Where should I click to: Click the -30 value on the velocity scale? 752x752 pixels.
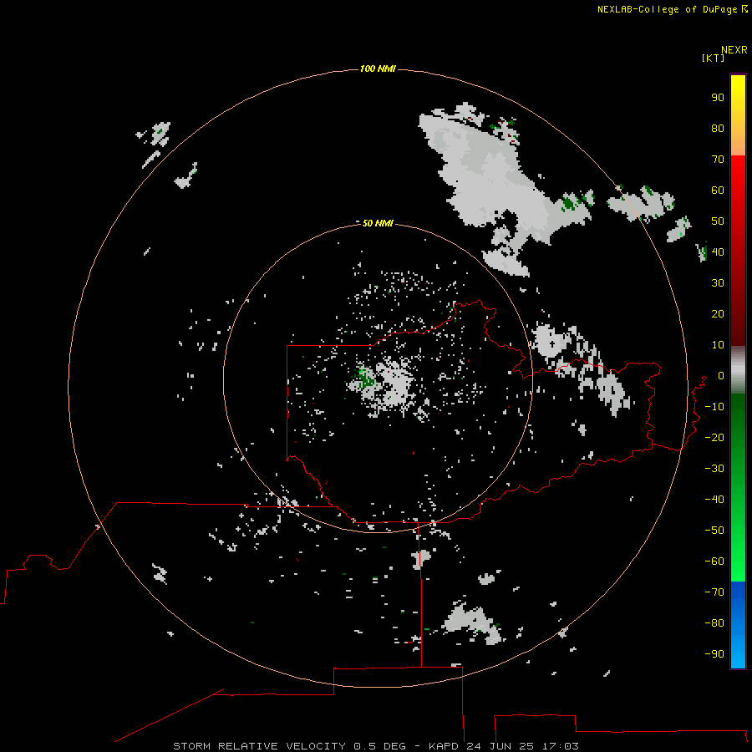[714, 469]
